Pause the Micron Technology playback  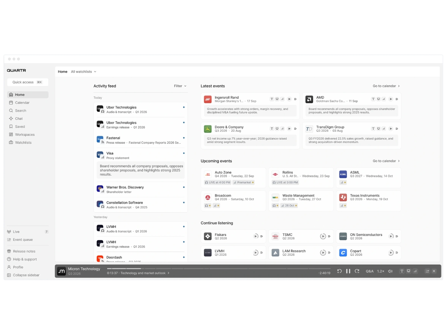(348, 271)
